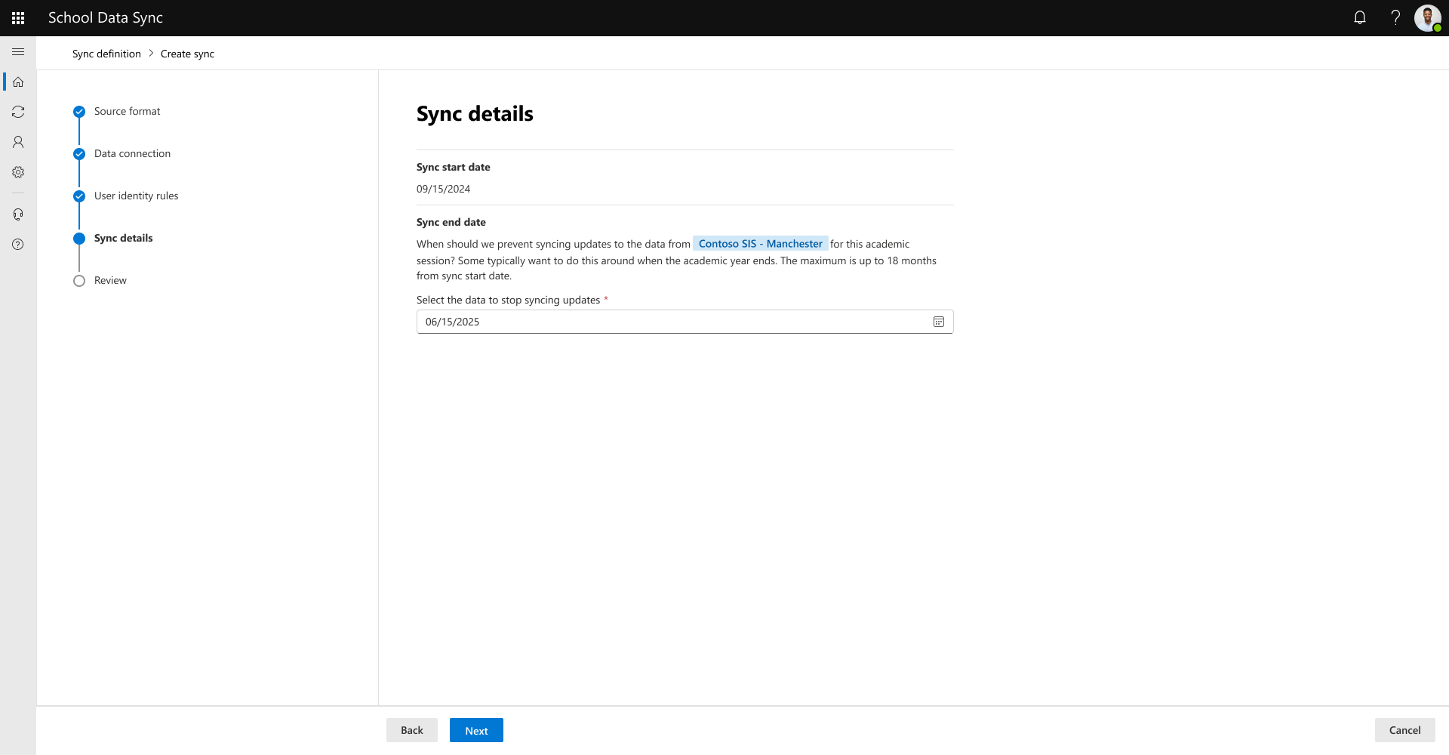Open the Users icon in sidebar
1449x755 pixels.
pyautogui.click(x=18, y=142)
